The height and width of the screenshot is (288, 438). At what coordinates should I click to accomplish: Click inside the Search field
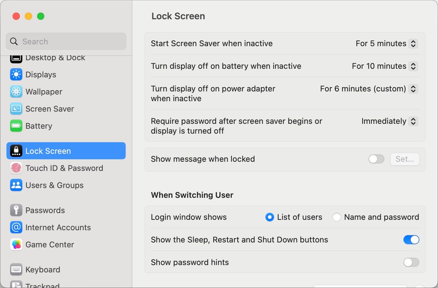[x=66, y=41]
